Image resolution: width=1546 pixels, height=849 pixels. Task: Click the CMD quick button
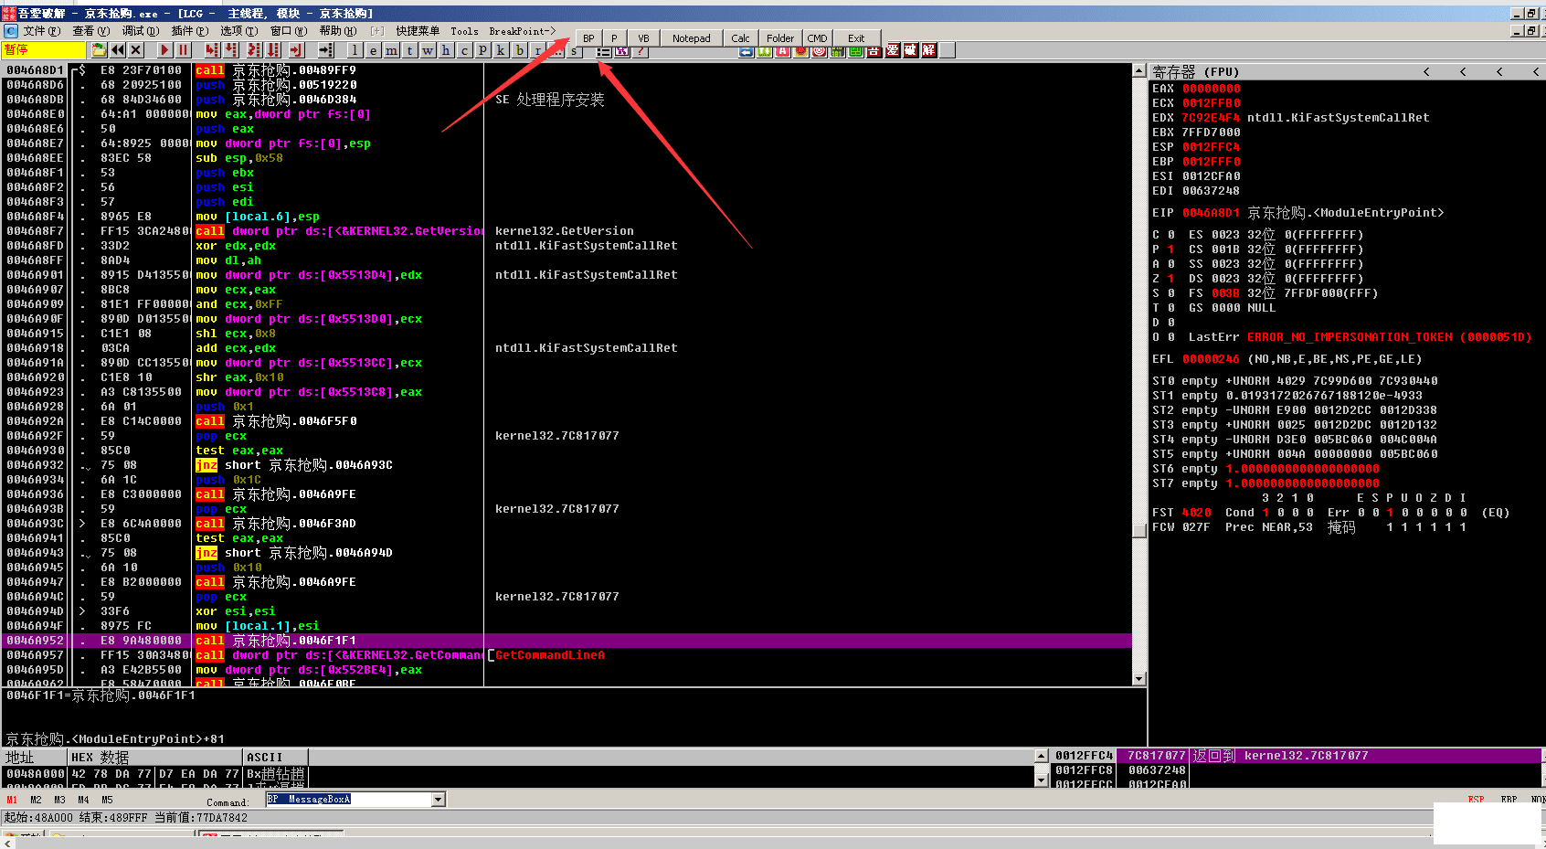click(x=817, y=38)
